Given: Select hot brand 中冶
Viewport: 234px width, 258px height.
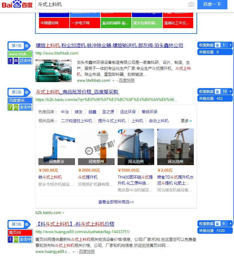Looking at the screenshot, I should [65, 112].
